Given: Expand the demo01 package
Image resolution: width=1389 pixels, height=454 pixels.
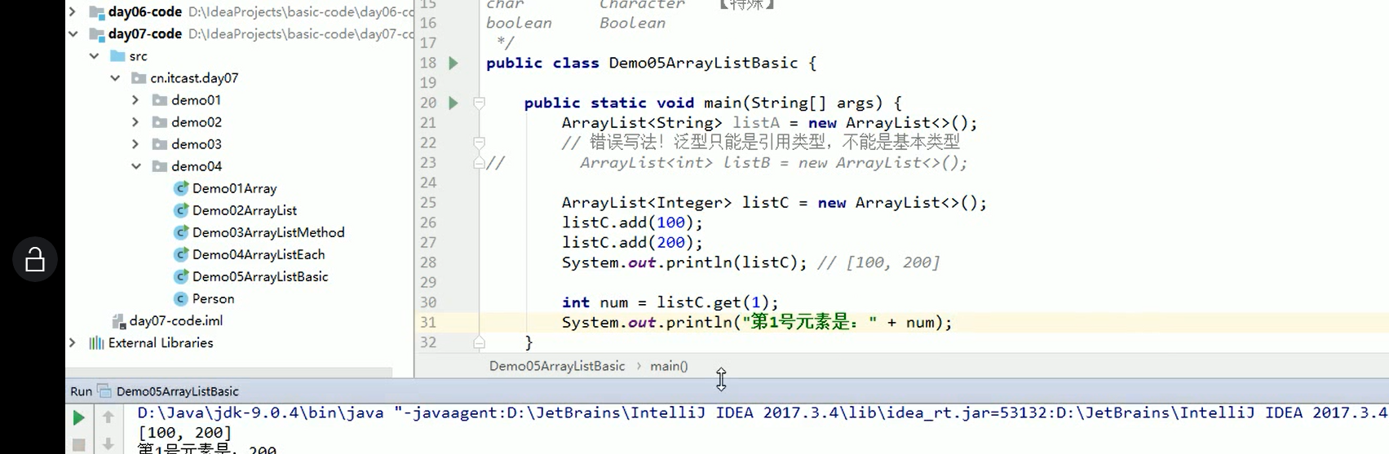Looking at the screenshot, I should [135, 99].
